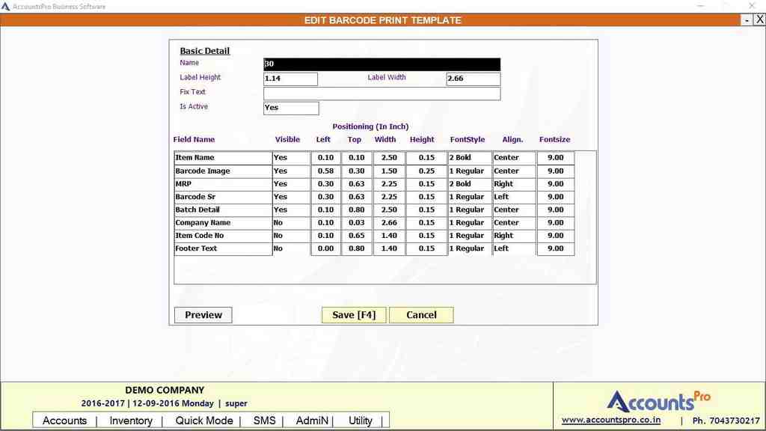Close the template dialog with X
The height and width of the screenshot is (431, 766).
coord(759,20)
